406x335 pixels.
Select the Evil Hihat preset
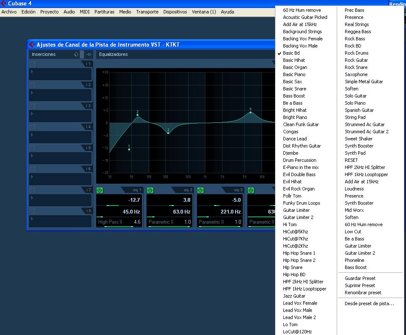click(x=292, y=182)
